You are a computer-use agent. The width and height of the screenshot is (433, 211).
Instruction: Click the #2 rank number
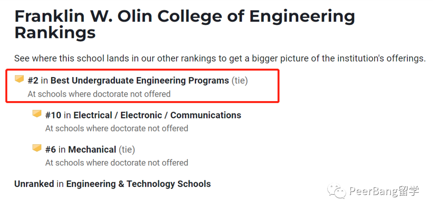point(33,81)
